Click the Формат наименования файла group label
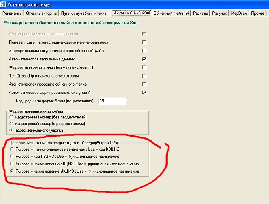 pyautogui.click(x=36, y=111)
